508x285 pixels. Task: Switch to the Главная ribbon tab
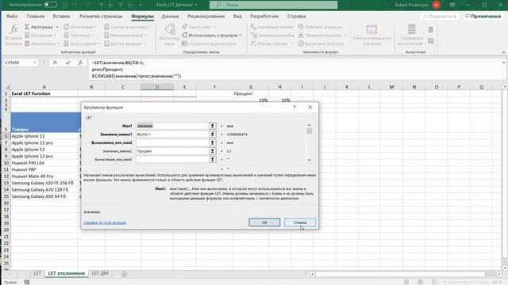(x=36, y=16)
